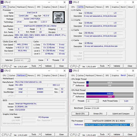The image size is (137, 137).
Task: Click the 'Socket 1440 FCBGA' package value
Action: point(32,19)
